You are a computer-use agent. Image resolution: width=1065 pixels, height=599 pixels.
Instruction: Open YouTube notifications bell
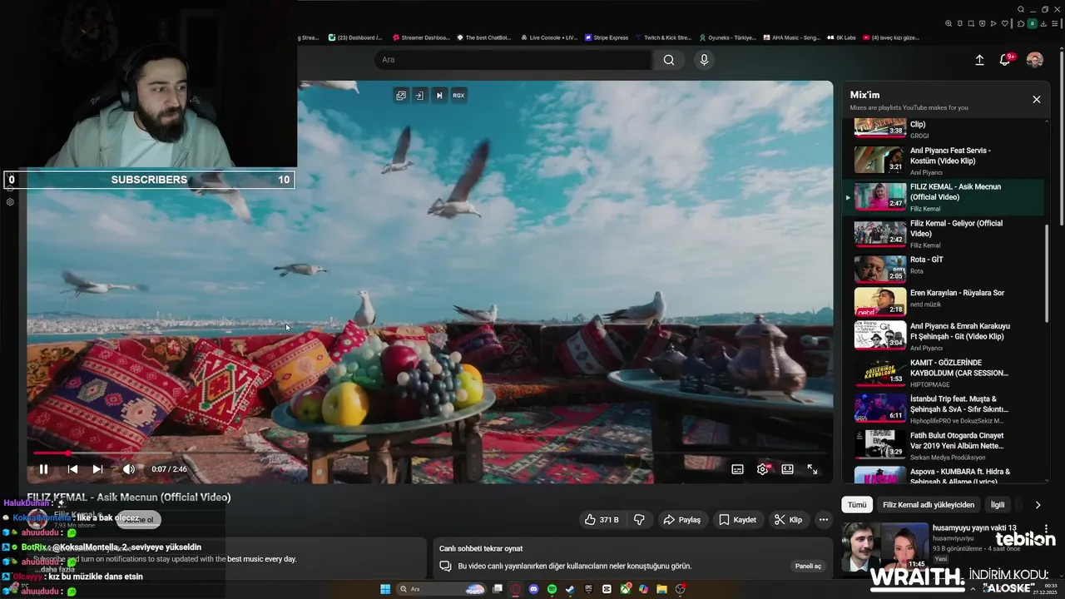(x=1005, y=60)
